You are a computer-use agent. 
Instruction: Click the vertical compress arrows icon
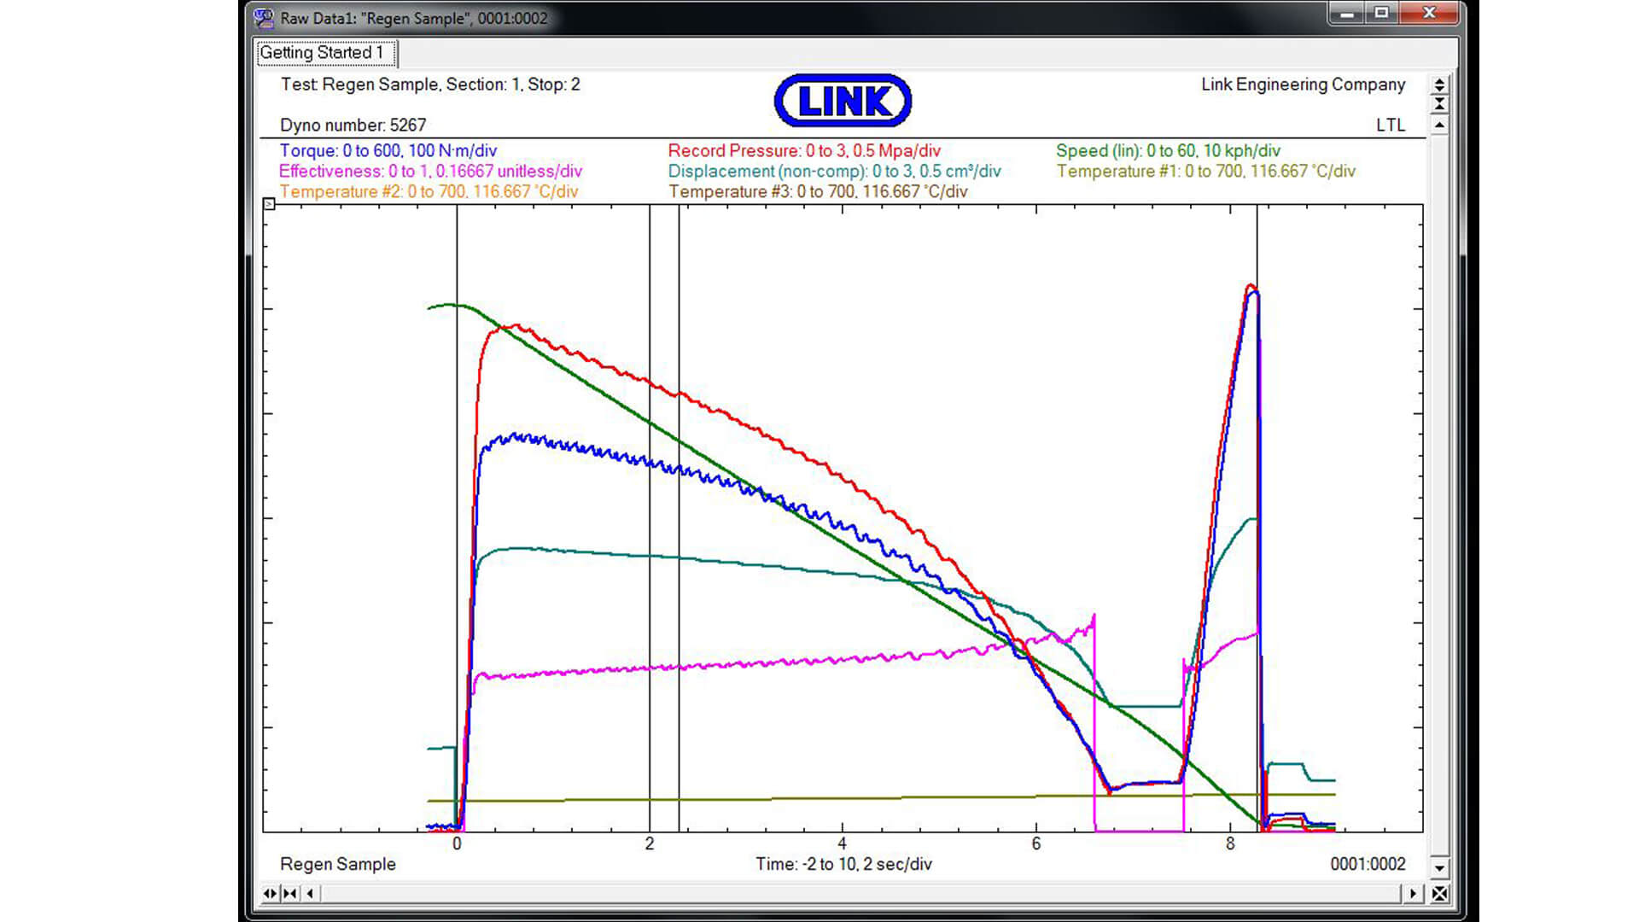point(1439,104)
